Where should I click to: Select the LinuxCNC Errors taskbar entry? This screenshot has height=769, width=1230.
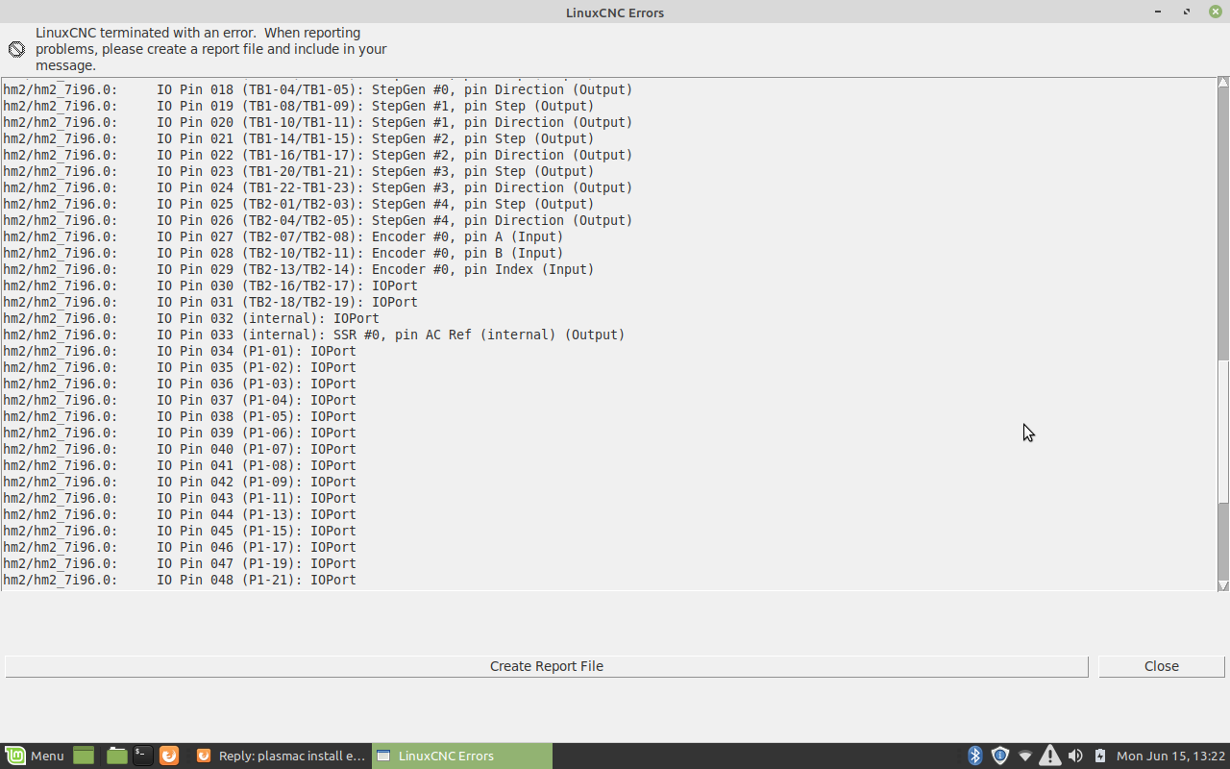[x=462, y=756]
